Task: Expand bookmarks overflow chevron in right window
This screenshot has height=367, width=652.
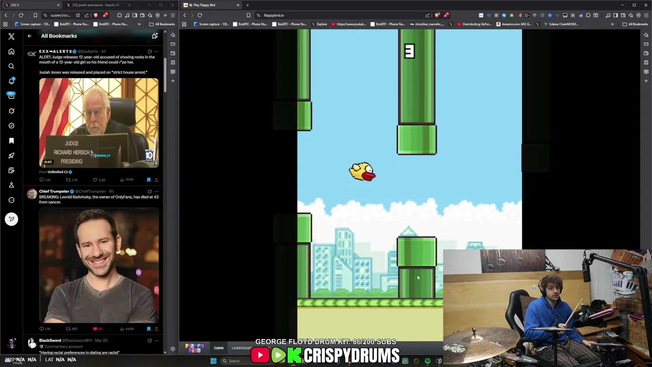Action: (612, 24)
